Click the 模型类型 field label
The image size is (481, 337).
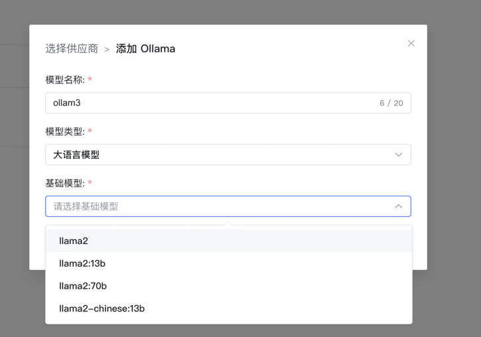point(64,131)
